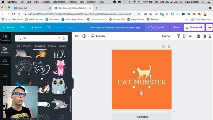Select the Photos results tab
The height and width of the screenshot is (120, 213).
[x=27, y=46]
